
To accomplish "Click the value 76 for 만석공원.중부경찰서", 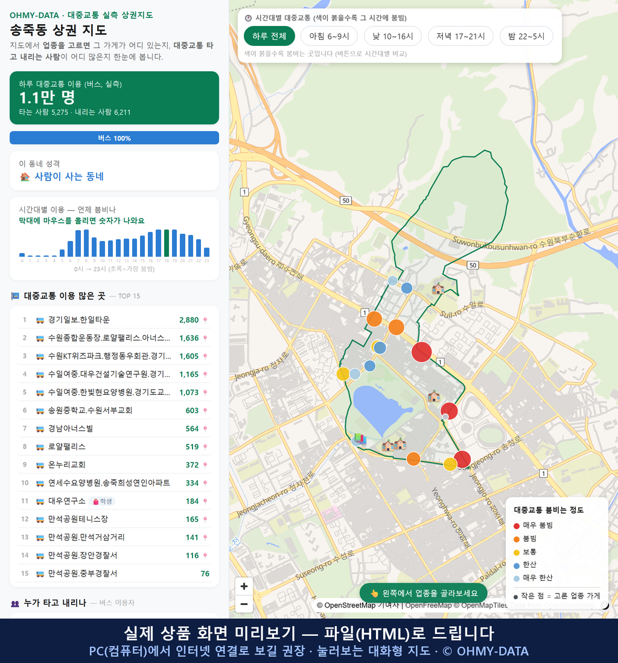I will 205,574.
